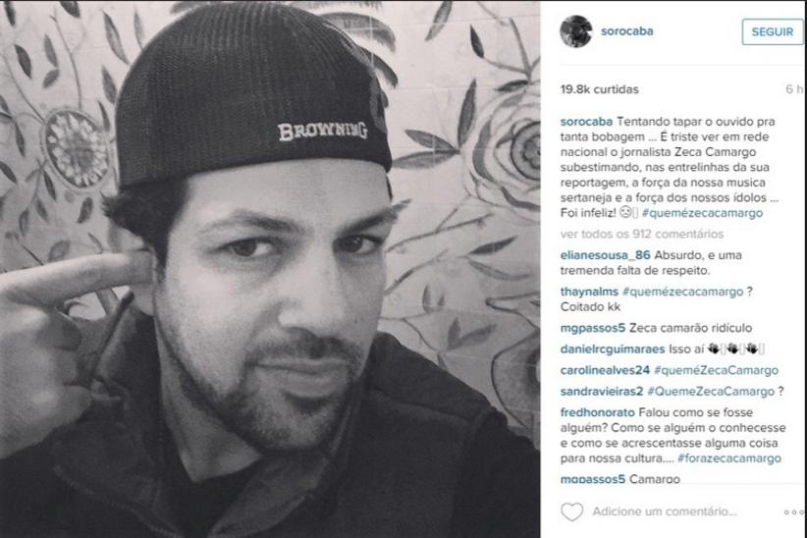Open the #quemézecacamargo hashtag in the caption
Image resolution: width=807 pixels, height=538 pixels.
(x=703, y=213)
